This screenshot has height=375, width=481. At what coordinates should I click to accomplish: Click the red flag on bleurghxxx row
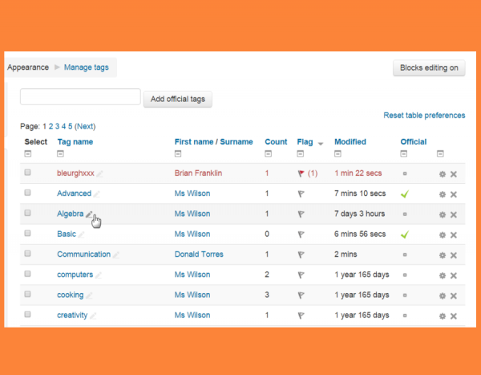(x=301, y=173)
